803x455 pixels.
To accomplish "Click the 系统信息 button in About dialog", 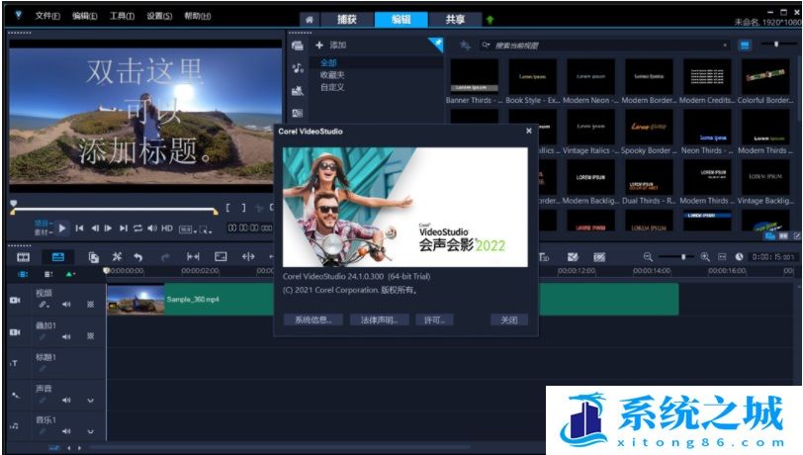I will click(313, 320).
